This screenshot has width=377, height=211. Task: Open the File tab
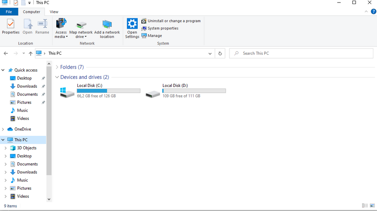[9, 12]
